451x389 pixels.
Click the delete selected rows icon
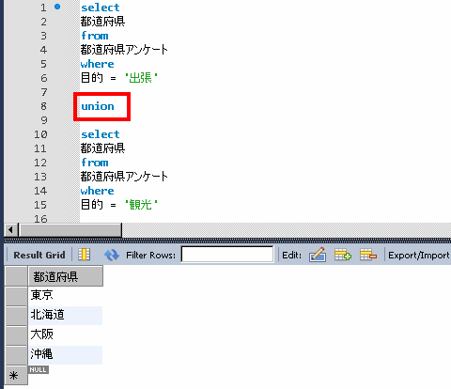pos(368,255)
